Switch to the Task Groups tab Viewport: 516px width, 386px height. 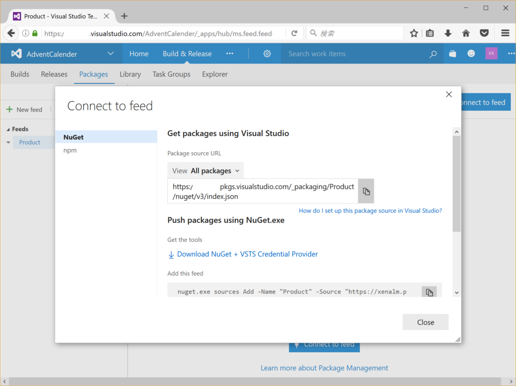[x=171, y=74]
